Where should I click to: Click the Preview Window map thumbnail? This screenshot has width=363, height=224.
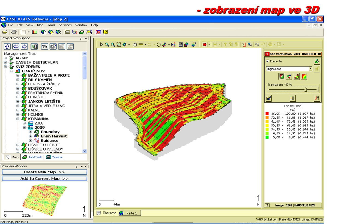[44, 200]
